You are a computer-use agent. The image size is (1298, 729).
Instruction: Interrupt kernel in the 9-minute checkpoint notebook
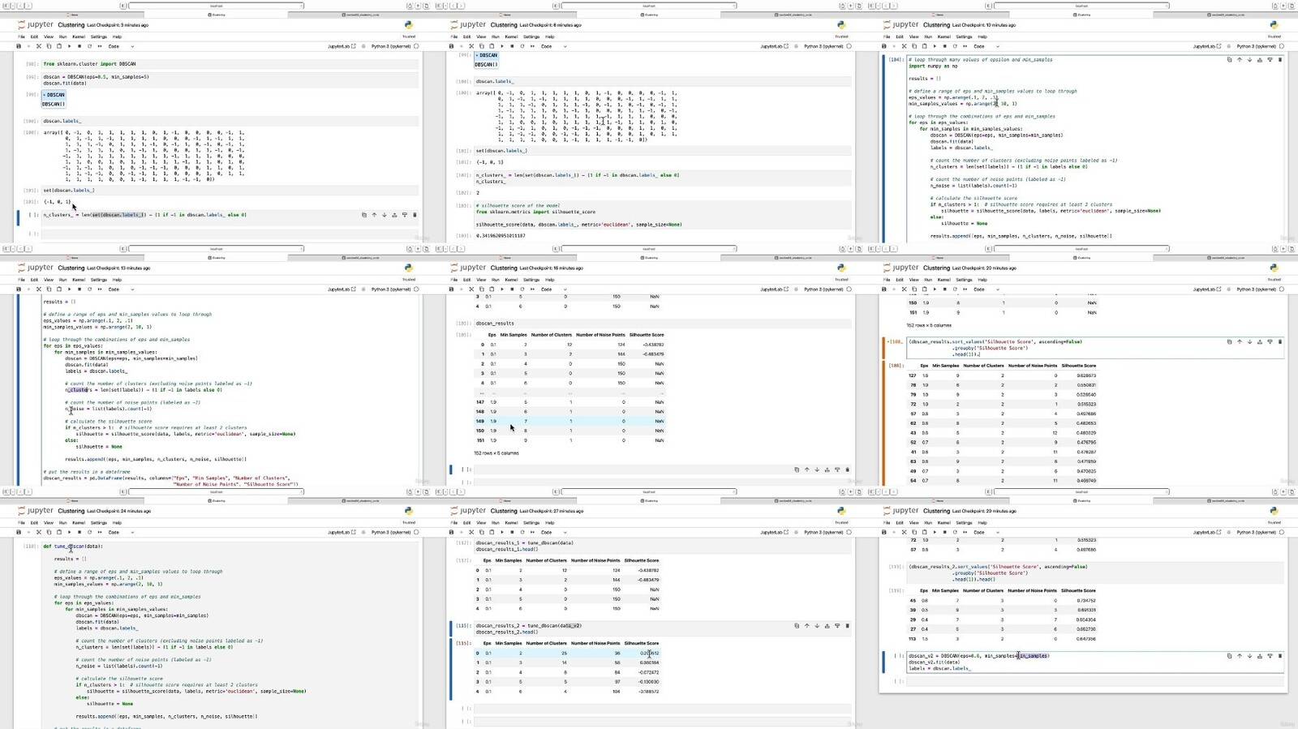79,46
